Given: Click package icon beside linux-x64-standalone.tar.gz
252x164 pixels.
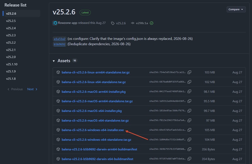Looking at the screenshot, I should (x=58, y=82).
